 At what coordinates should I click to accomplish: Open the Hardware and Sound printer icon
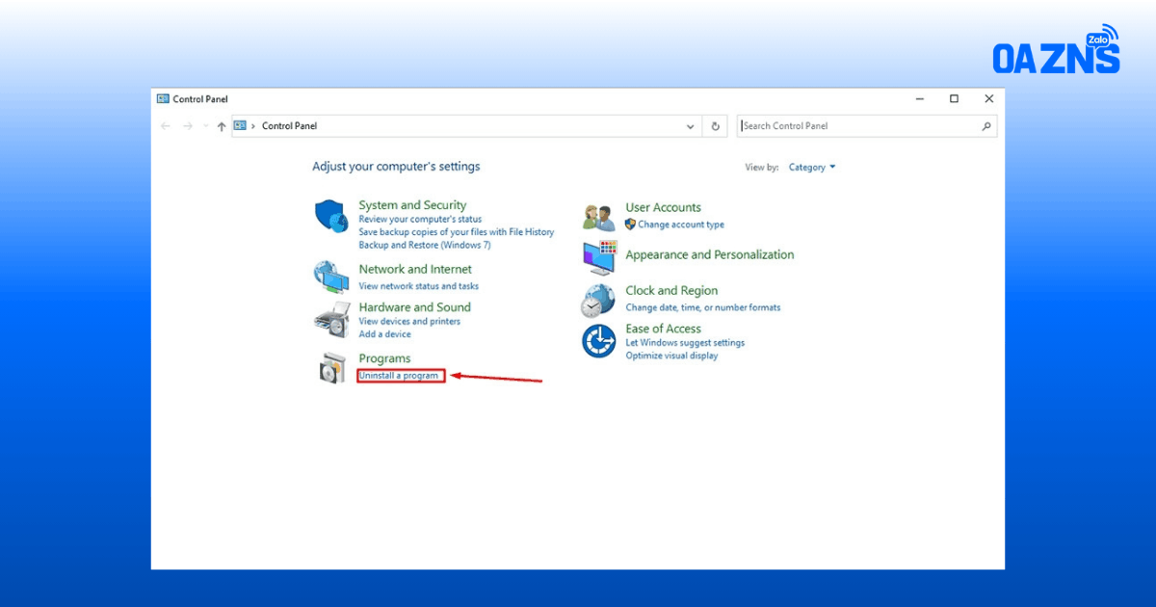click(x=332, y=319)
